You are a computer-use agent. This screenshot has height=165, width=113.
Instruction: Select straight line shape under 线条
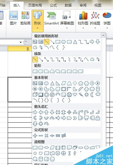click(x=35, y=59)
